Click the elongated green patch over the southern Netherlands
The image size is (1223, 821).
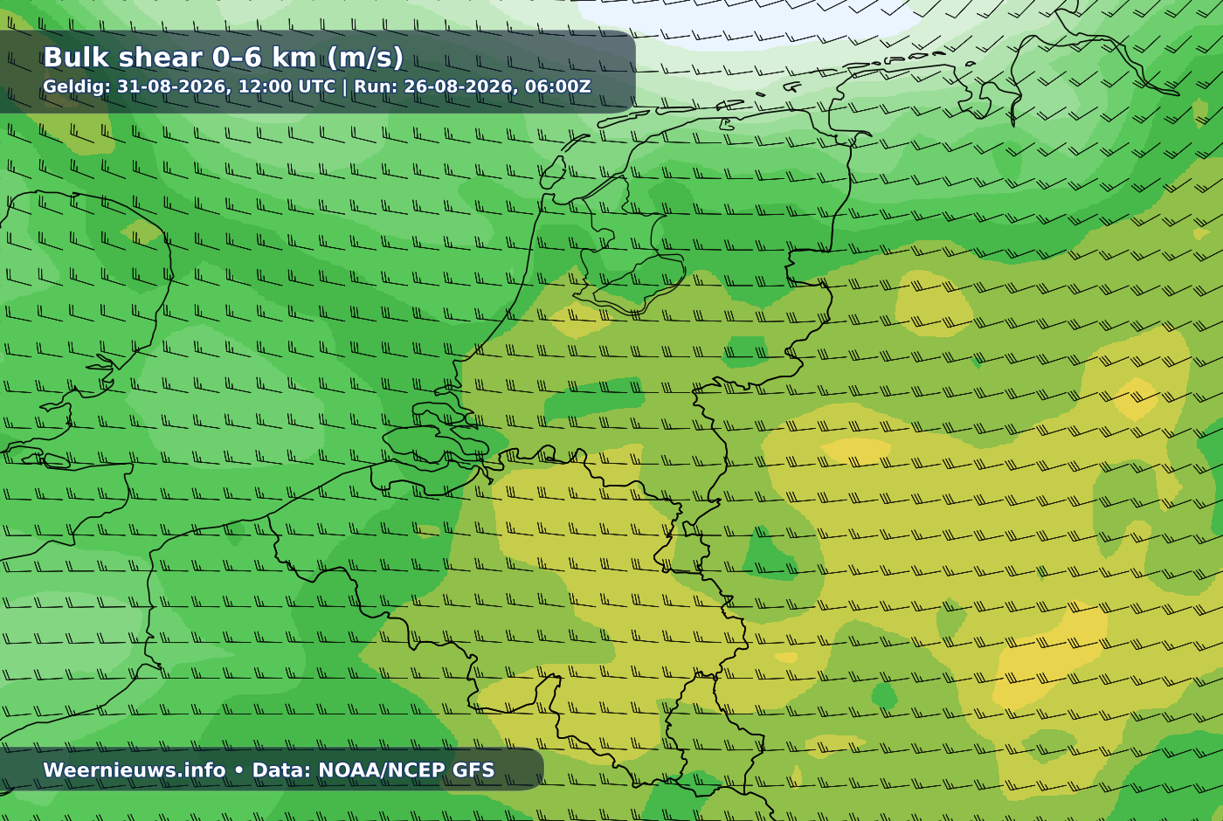click(596, 398)
